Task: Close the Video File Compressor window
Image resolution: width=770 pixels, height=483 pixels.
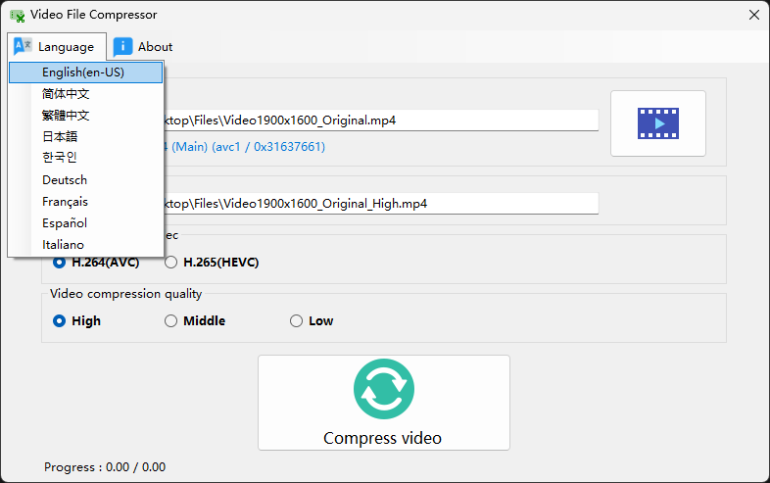Action: (754, 15)
